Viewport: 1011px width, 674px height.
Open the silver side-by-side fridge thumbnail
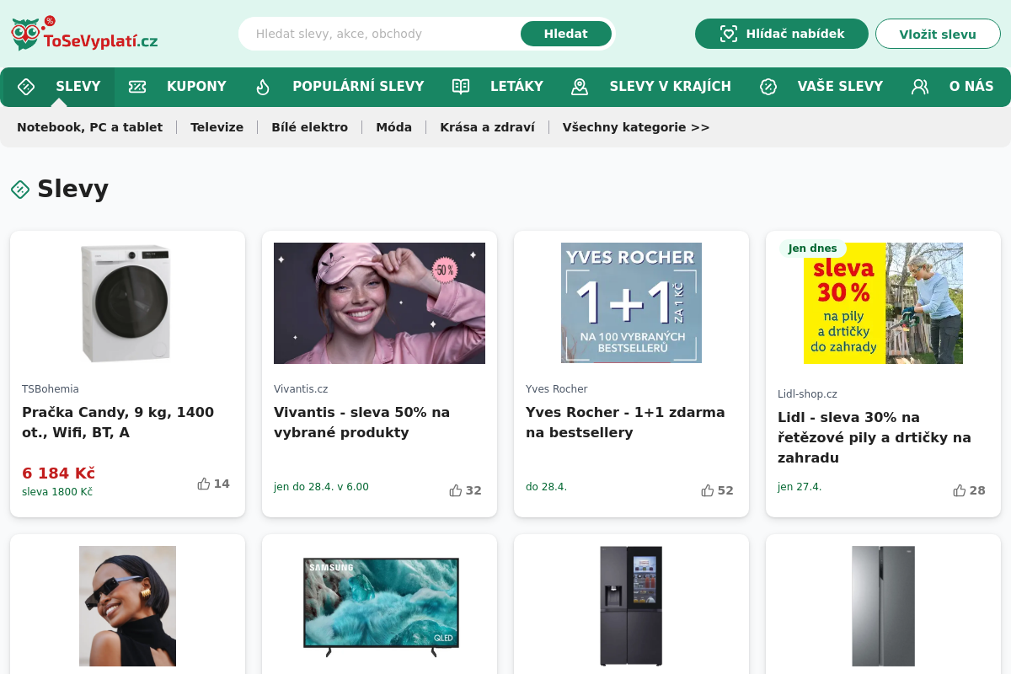[x=883, y=607]
